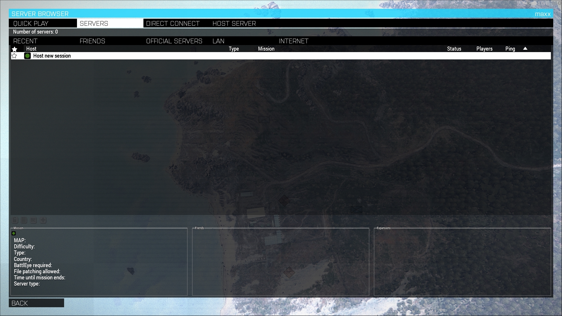The height and width of the screenshot is (316, 562).
Task: Click the filled star favorites column header
Action: (x=15, y=49)
